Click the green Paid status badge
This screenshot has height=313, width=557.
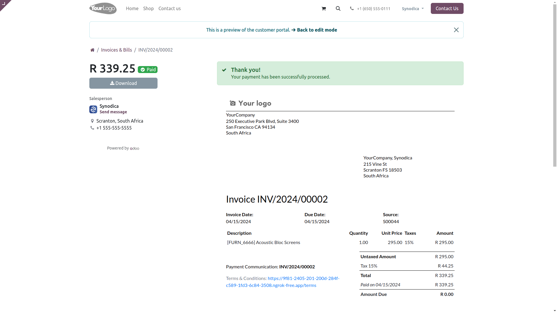click(148, 70)
